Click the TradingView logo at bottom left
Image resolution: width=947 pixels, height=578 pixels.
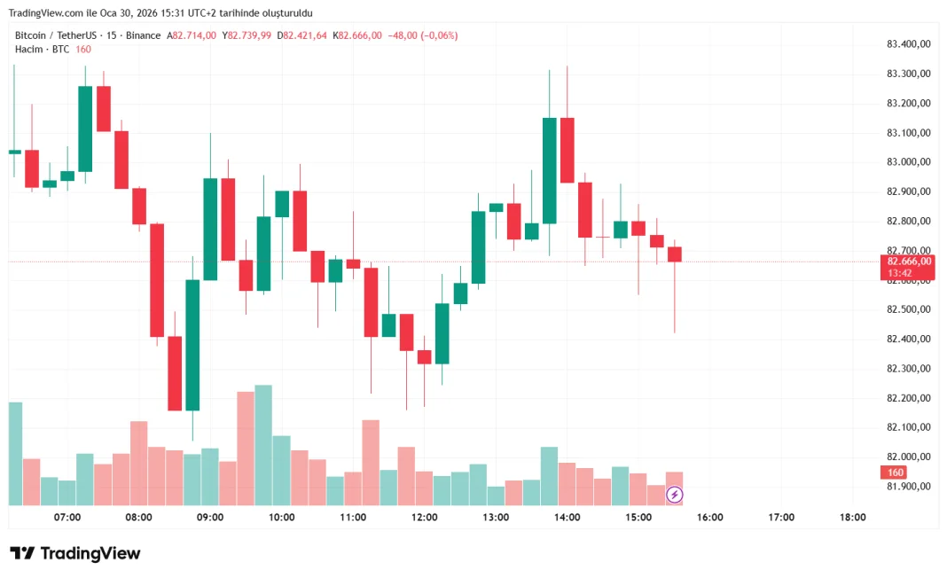75,553
